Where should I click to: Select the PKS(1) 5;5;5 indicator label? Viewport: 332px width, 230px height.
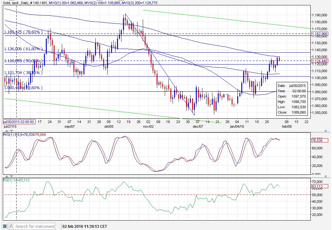coord(24,135)
